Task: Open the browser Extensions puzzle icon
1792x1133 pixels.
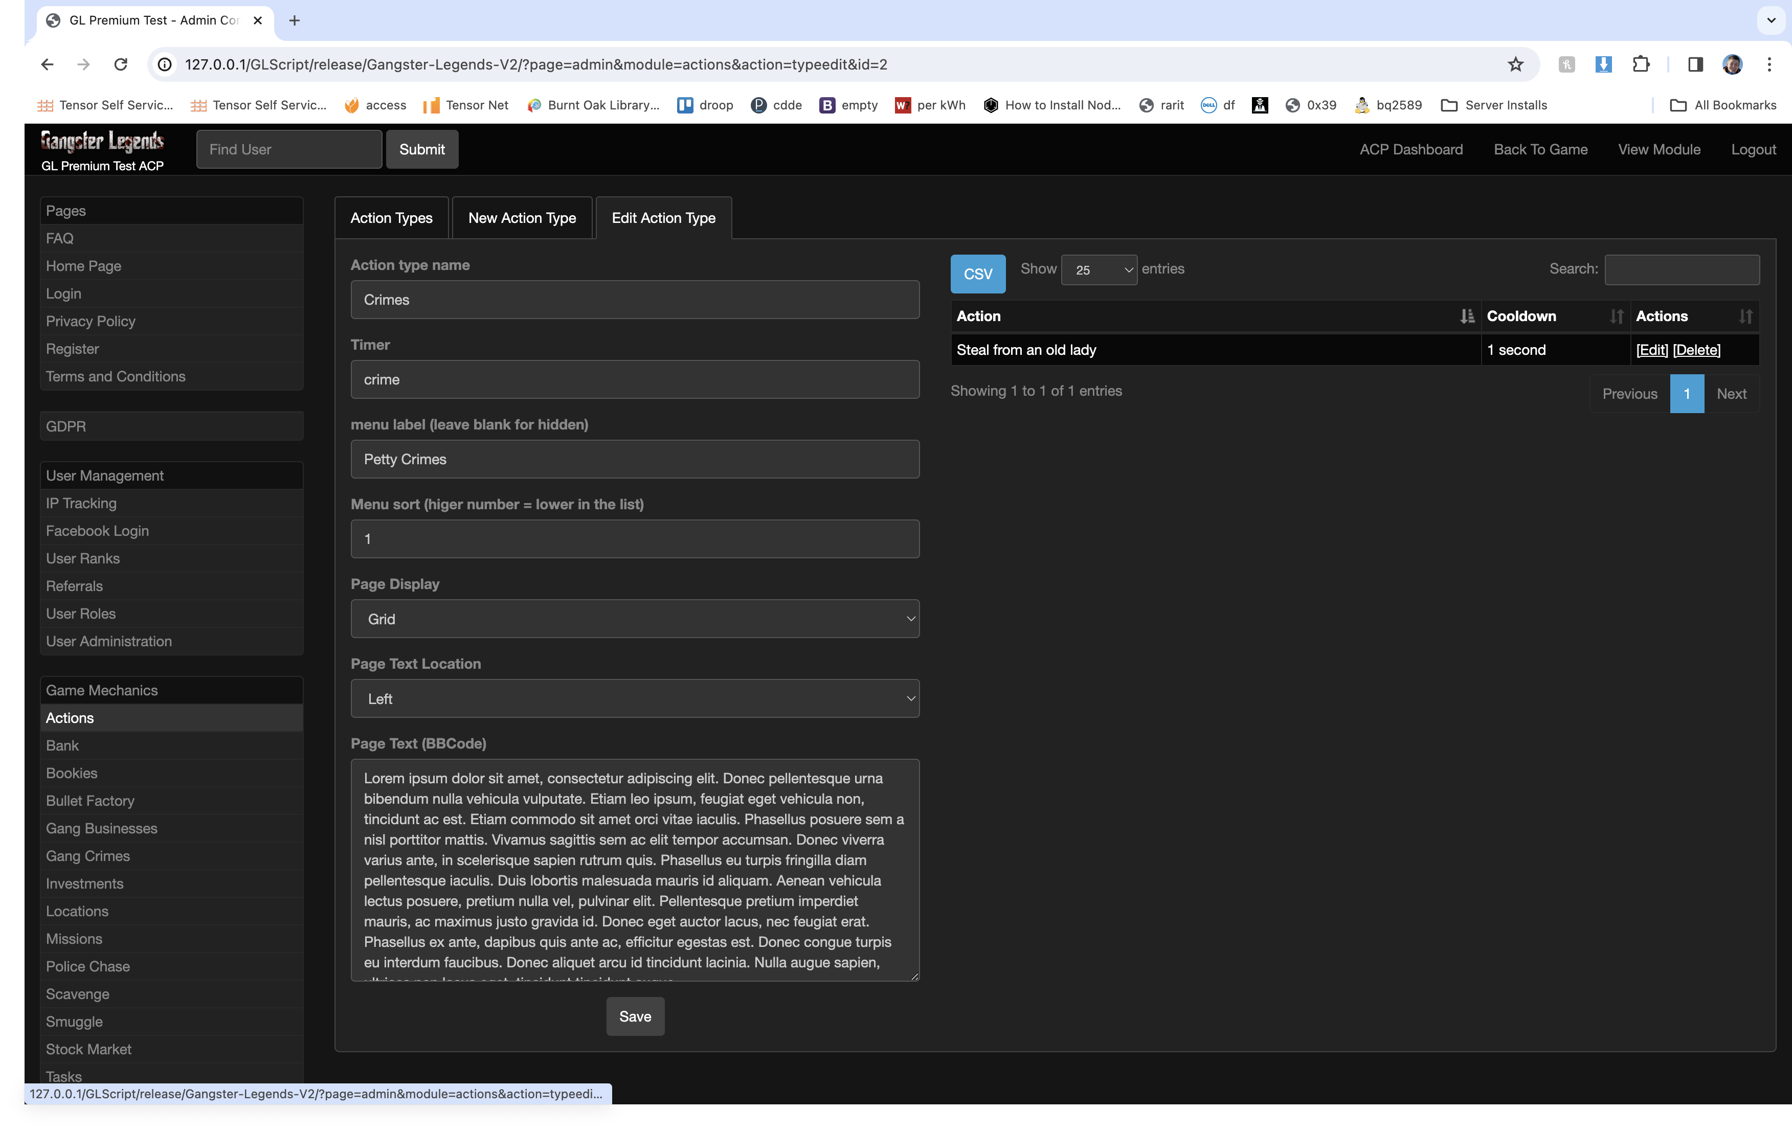Action: click(1641, 65)
